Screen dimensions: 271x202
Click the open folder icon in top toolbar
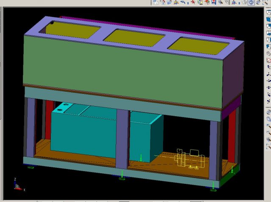point(169,2)
